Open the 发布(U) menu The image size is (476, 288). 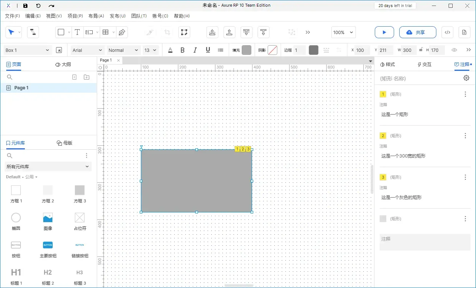coord(118,16)
